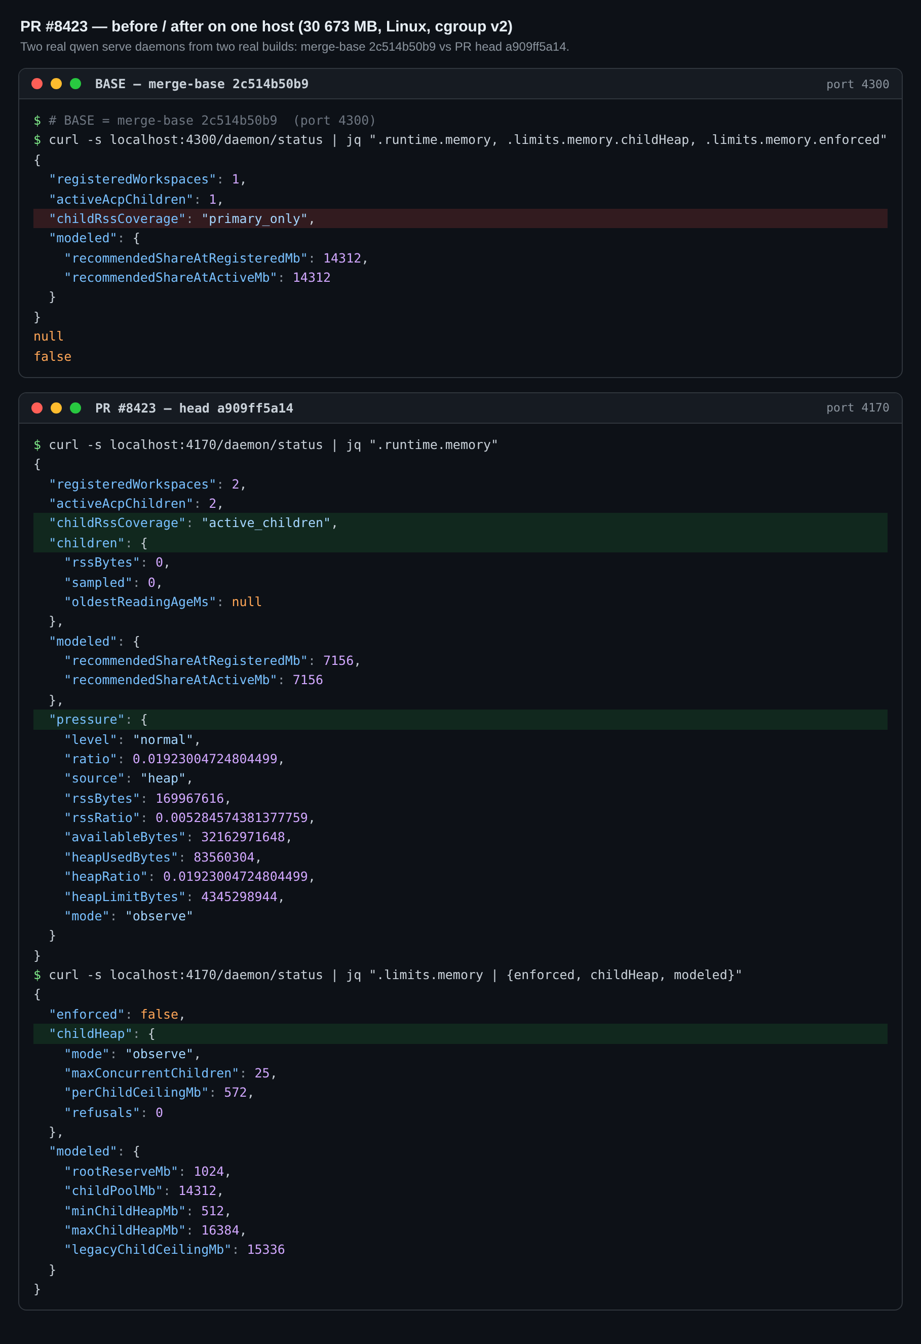This screenshot has height=1344, width=921.
Task: Click the orange 'null' output in BASE terminal
Action: click(x=49, y=337)
